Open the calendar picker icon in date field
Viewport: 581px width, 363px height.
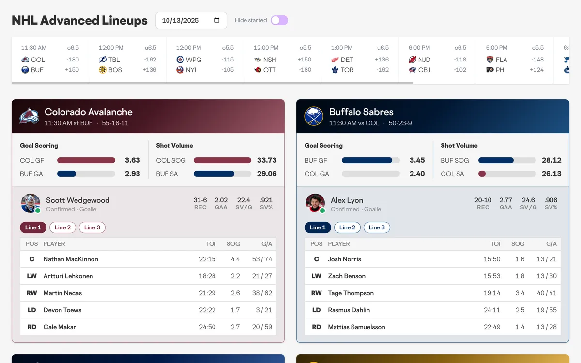tap(217, 20)
